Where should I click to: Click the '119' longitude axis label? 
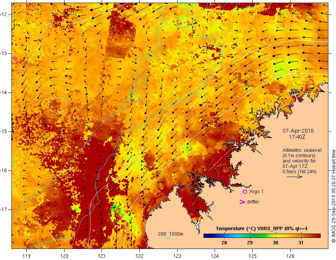coord(27,256)
